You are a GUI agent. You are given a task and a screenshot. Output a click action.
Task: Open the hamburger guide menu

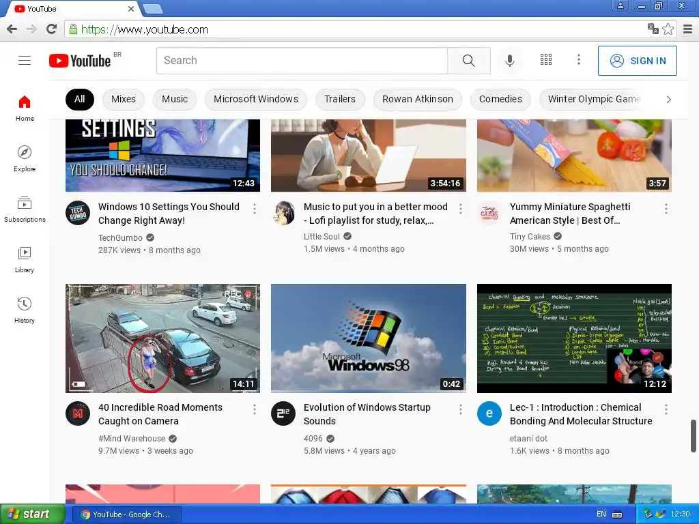coord(25,60)
